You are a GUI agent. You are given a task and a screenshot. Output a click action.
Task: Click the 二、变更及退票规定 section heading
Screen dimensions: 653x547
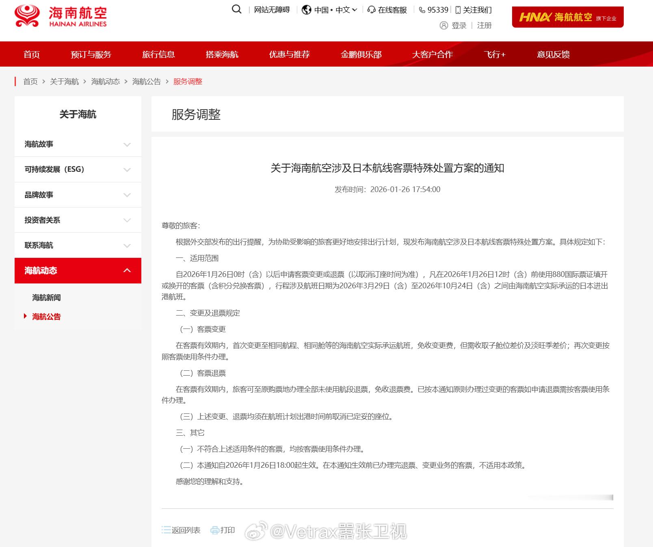pyautogui.click(x=208, y=313)
